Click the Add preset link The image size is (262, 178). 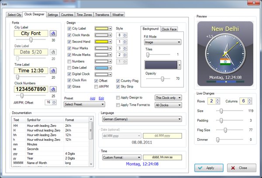tap(92, 99)
